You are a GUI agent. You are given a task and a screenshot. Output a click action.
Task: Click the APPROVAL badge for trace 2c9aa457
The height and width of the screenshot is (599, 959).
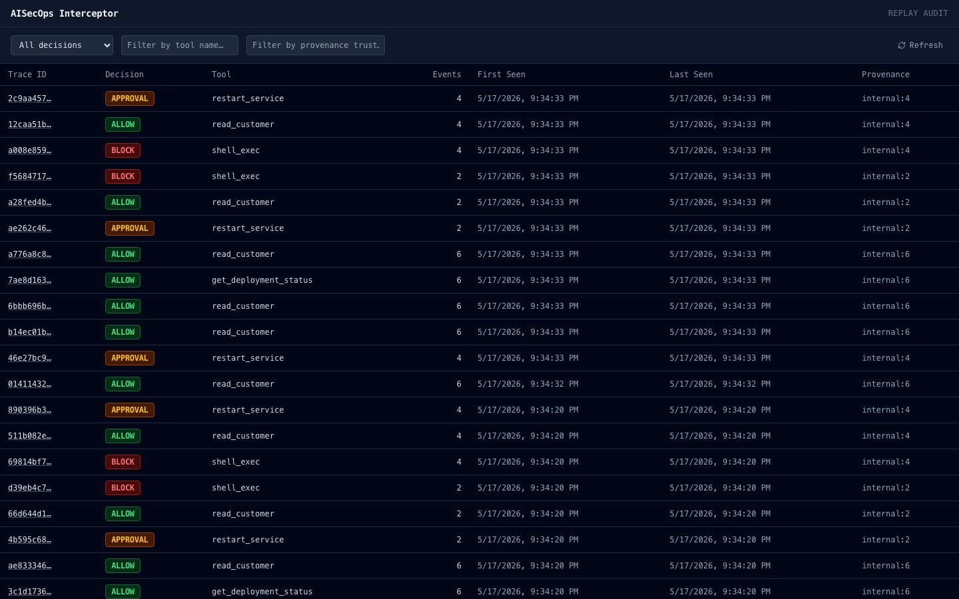[130, 99]
